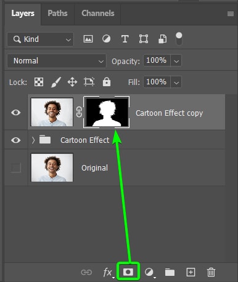
Task: Switch to the Paths tab
Action: coord(57,14)
